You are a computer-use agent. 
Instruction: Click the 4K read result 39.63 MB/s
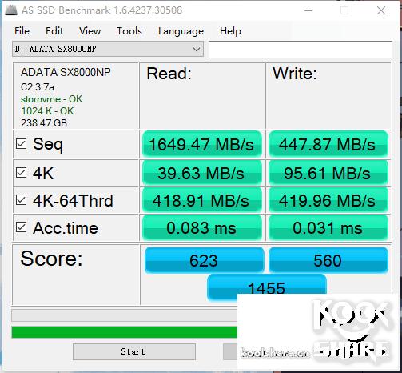[201, 173]
